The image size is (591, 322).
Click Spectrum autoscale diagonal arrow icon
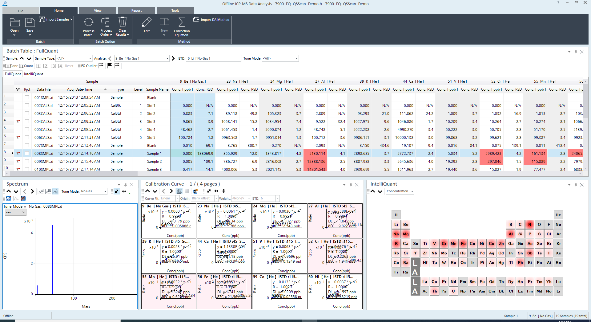tap(117, 191)
